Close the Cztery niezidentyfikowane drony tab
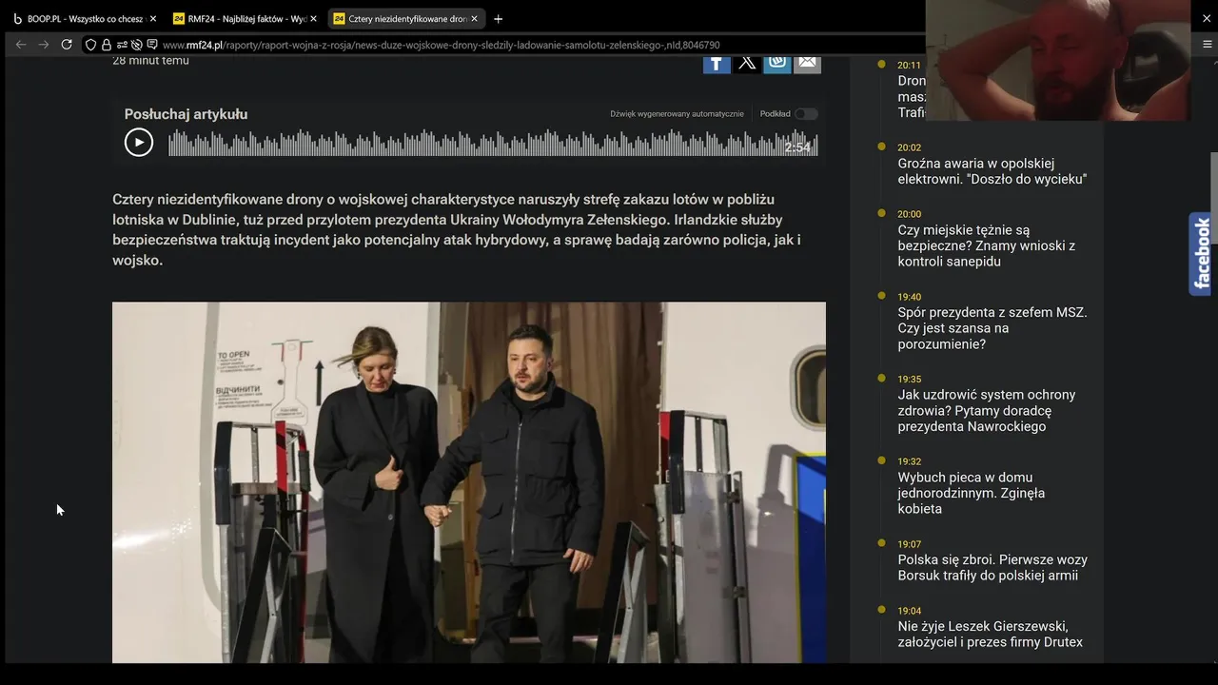Screen dimensions: 1218x685 point(474,19)
